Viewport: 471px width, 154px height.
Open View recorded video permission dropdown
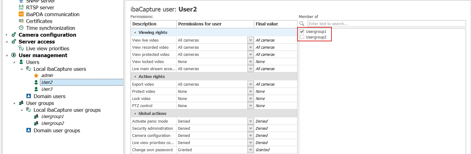(250, 47)
